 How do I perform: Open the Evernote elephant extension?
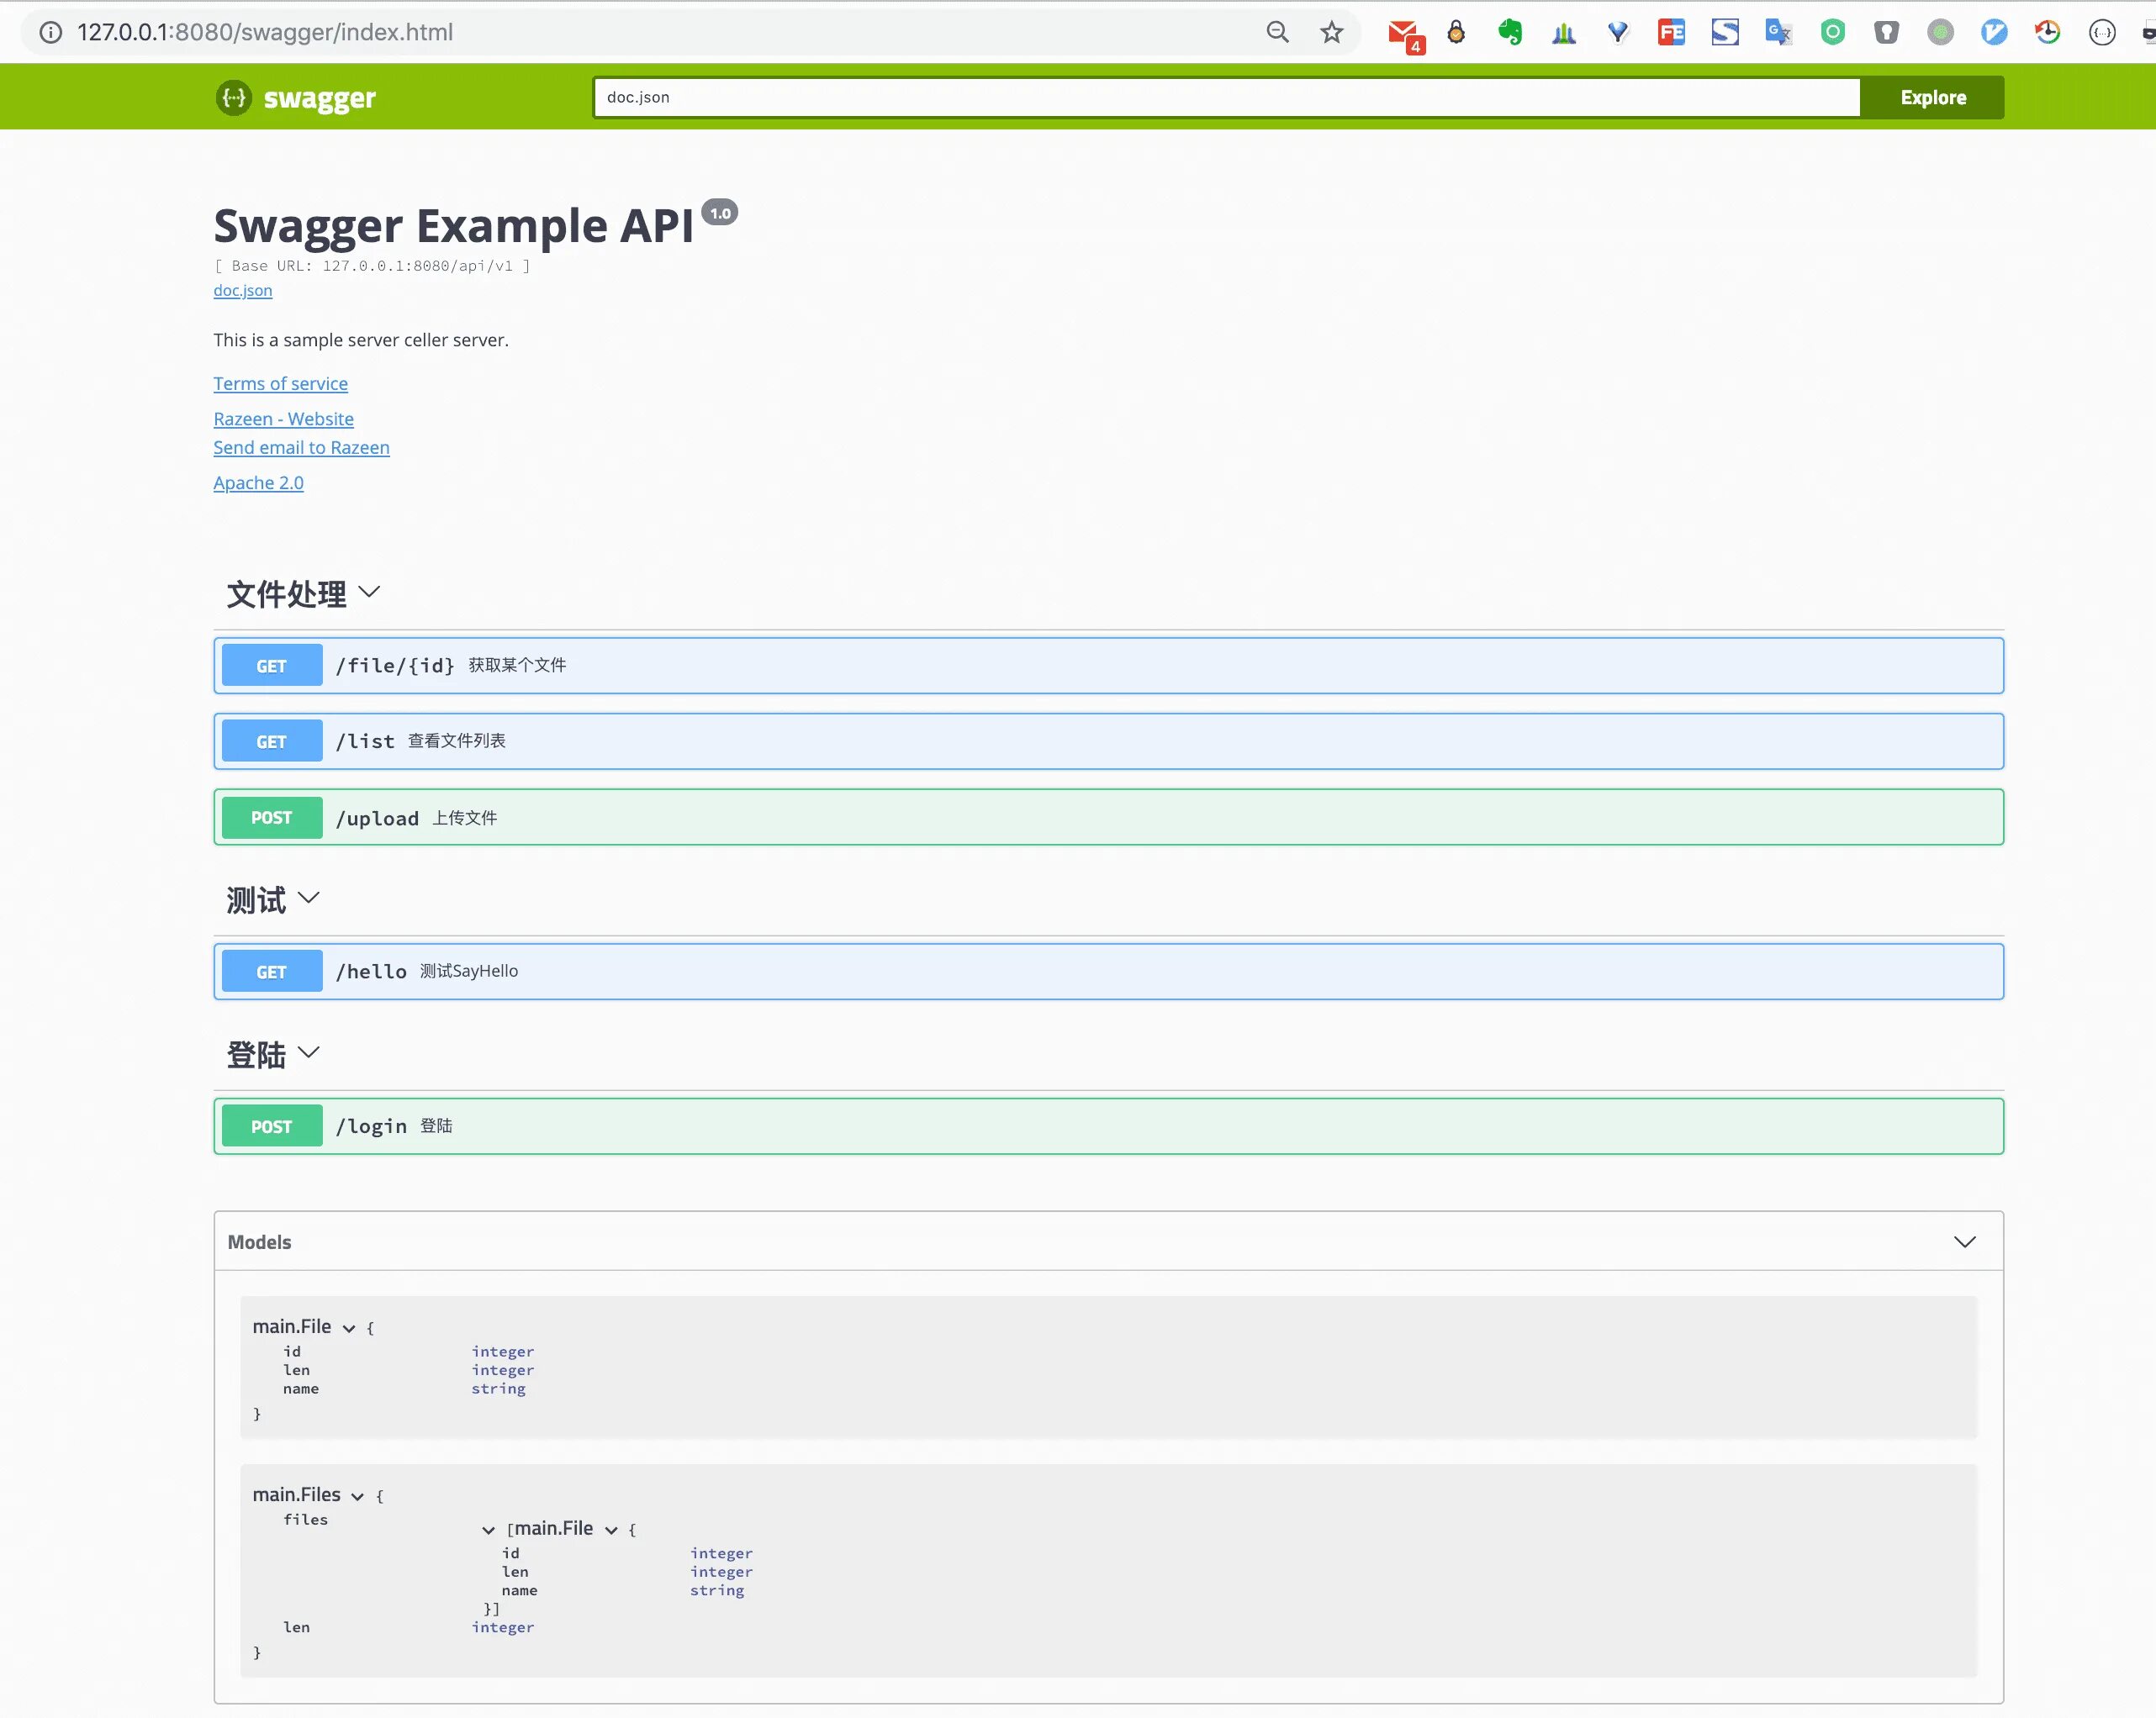[x=1509, y=32]
